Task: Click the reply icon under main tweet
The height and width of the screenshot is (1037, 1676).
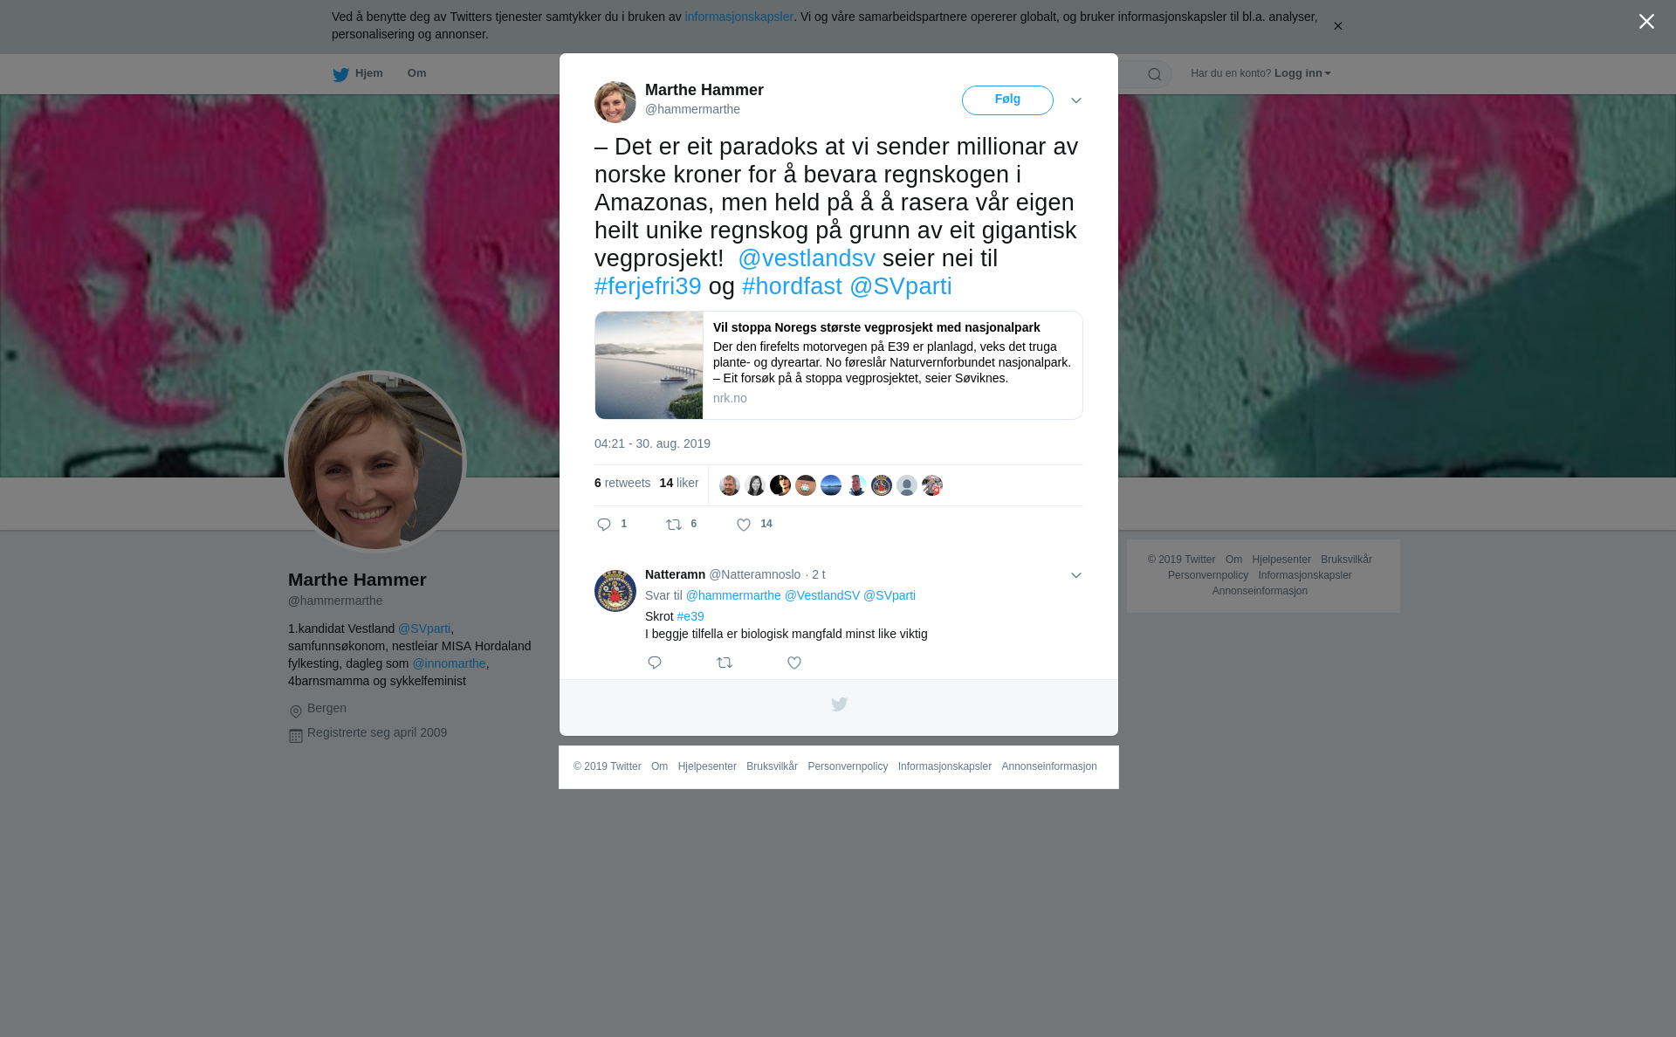Action: click(x=604, y=525)
